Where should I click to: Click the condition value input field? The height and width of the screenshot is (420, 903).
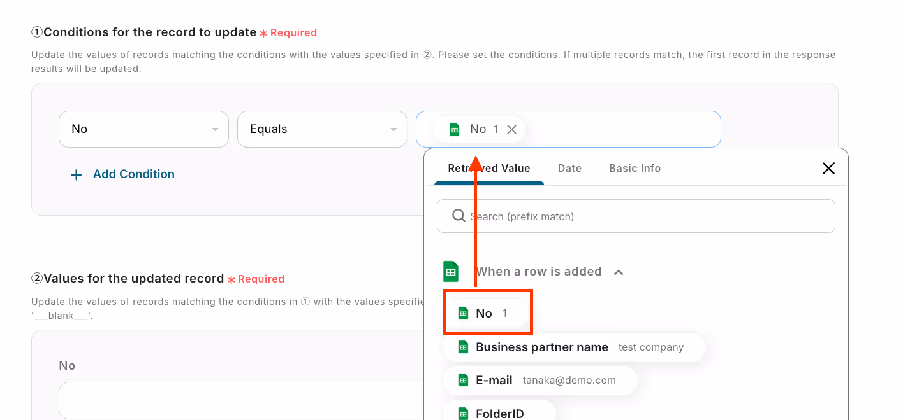[568, 129]
